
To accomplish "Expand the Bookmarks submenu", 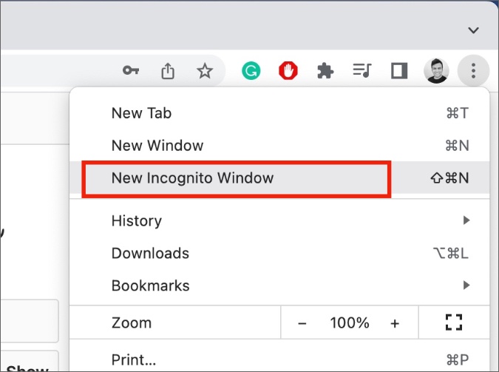I will pos(279,285).
